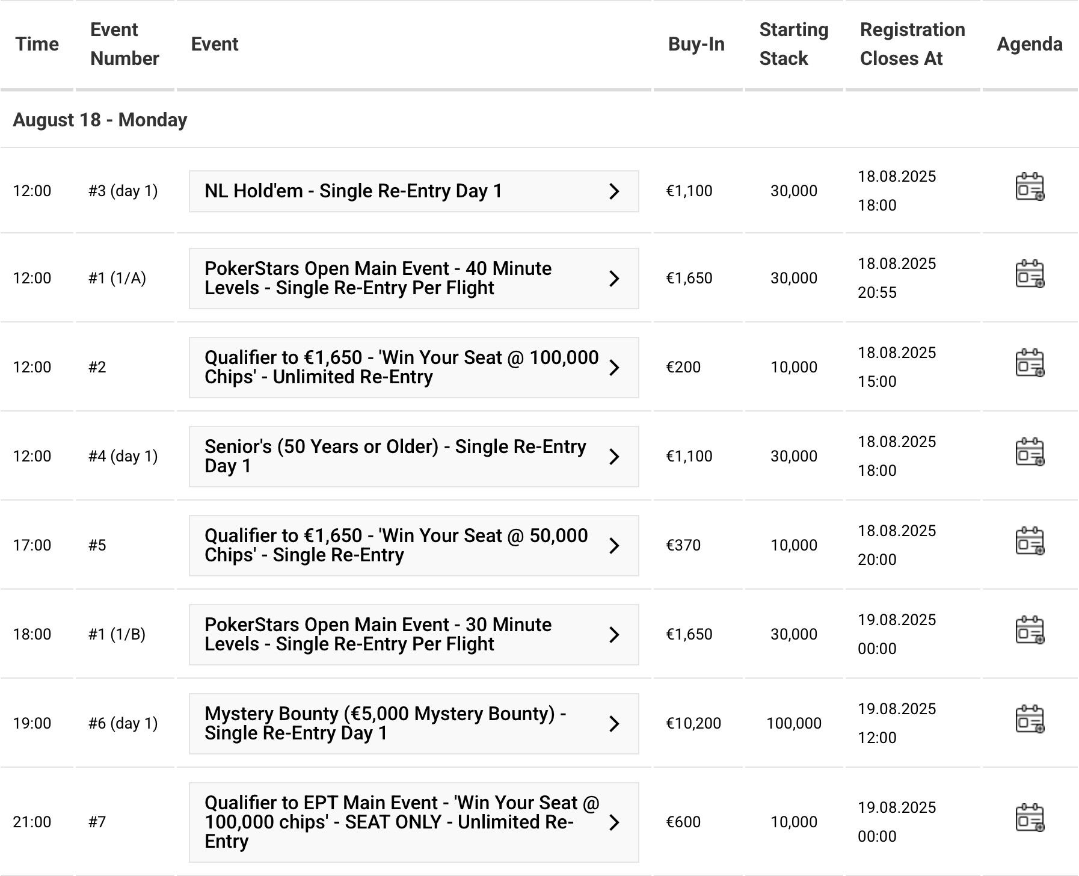The image size is (1079, 876).
Task: Open Qualifier 'Win Your Seat @ 100,000 Chips' Unlimited Re-Entry
Action: tap(401, 368)
